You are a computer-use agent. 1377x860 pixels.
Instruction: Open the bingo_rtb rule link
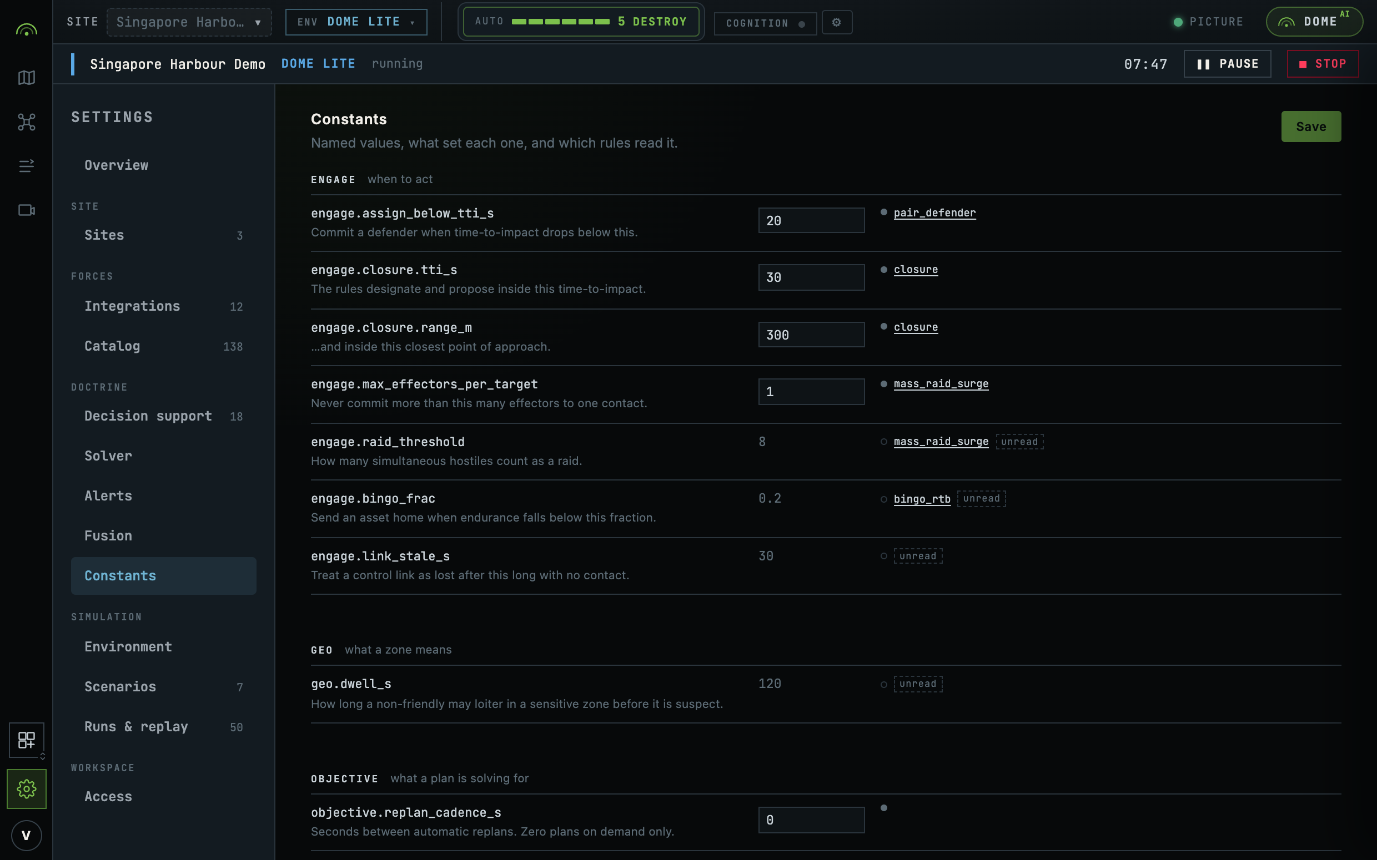922,499
